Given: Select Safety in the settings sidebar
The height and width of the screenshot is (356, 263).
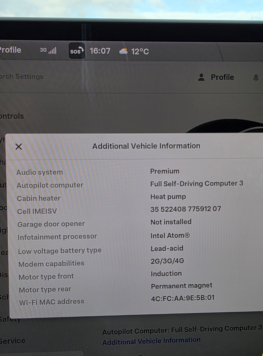Looking at the screenshot, I should 10,320.
